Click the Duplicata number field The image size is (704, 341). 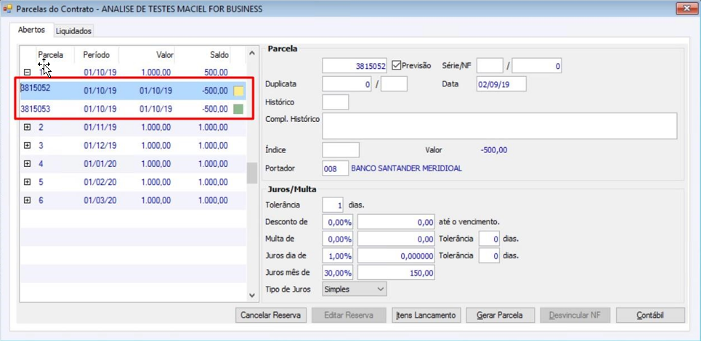pyautogui.click(x=347, y=83)
